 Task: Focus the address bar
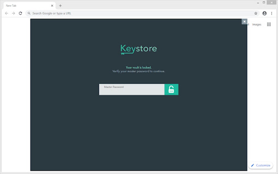pos(109,13)
